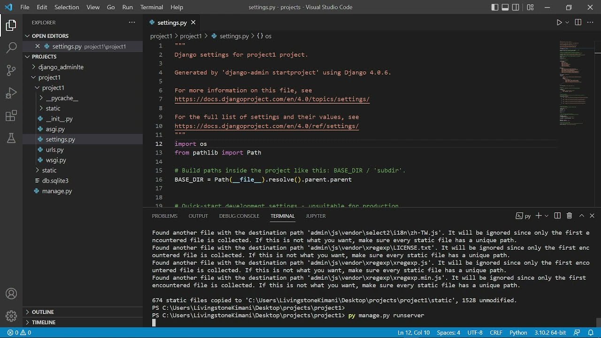This screenshot has height=338, width=601.
Task: Open db.sqlite3 in the explorer
Action: tap(83, 181)
